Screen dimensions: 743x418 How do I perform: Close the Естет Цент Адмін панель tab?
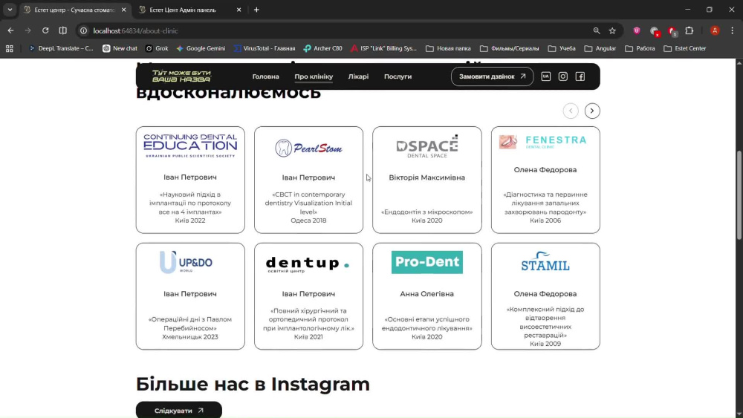coord(239,10)
